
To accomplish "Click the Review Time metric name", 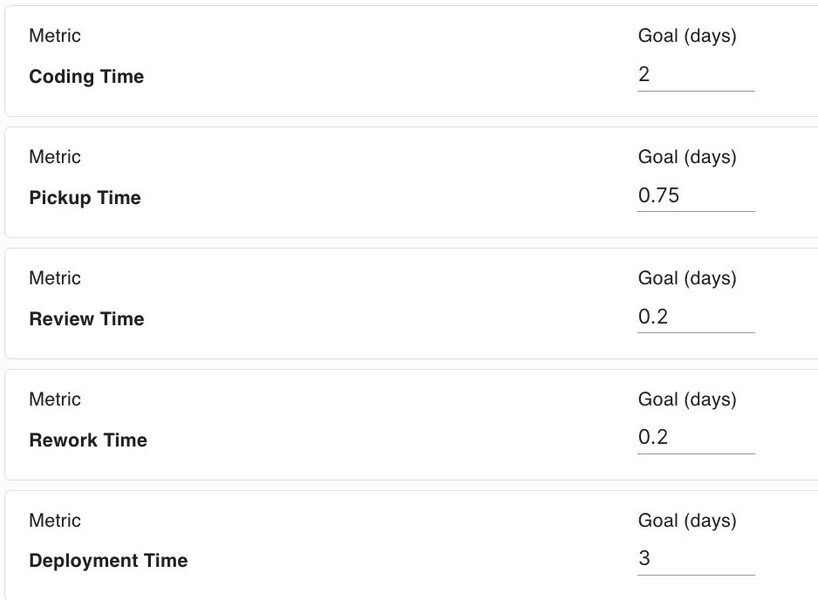I will tap(86, 319).
